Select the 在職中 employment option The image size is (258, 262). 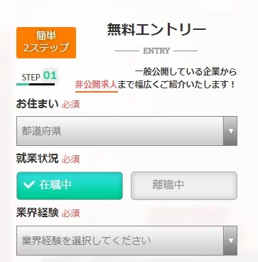(x=70, y=186)
